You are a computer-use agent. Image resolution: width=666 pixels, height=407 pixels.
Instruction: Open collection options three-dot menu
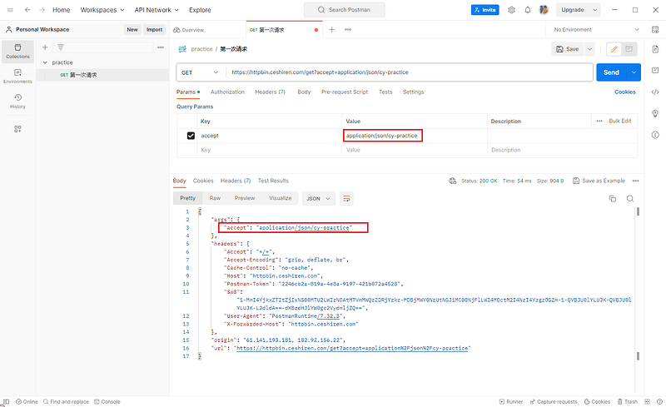[161, 47]
